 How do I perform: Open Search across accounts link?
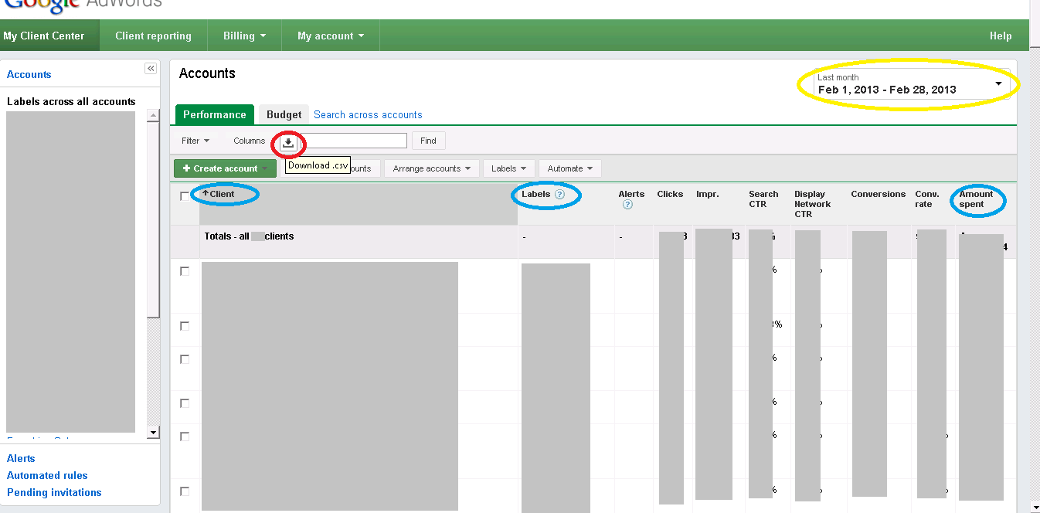tap(368, 114)
